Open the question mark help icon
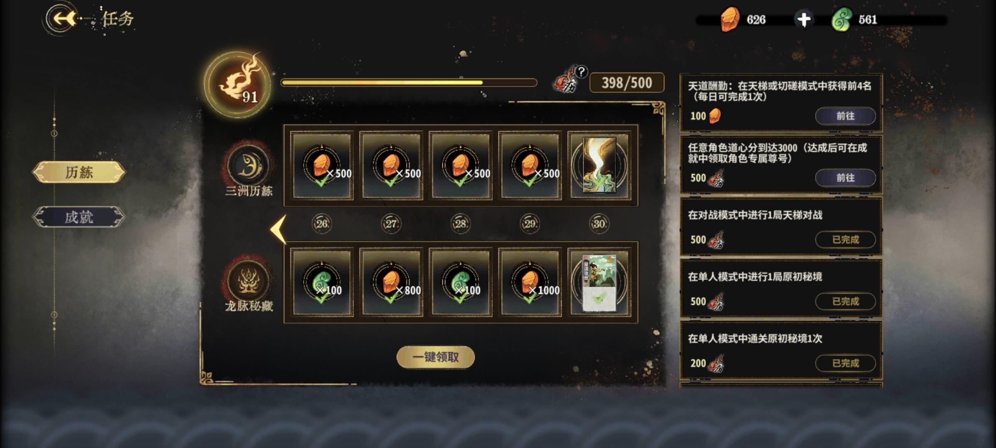This screenshot has height=448, width=996. 581,72
